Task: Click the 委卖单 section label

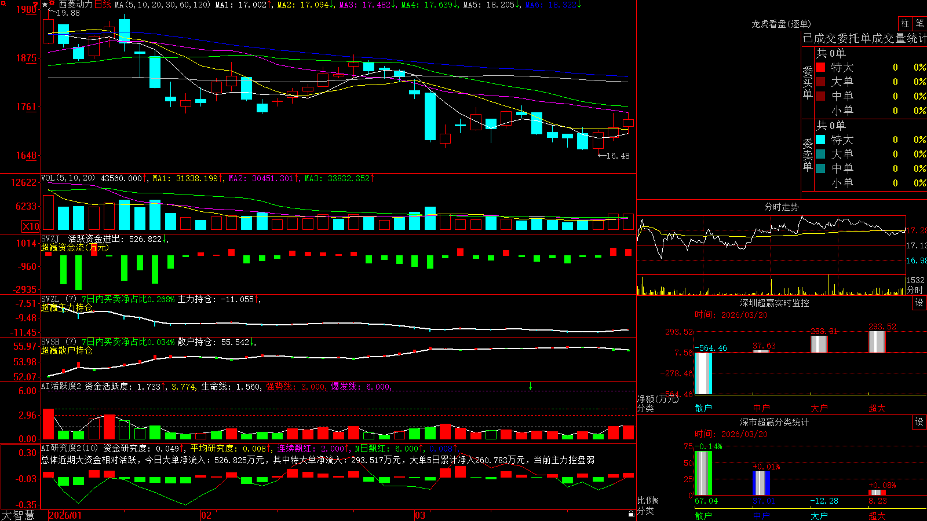Action: [x=808, y=155]
